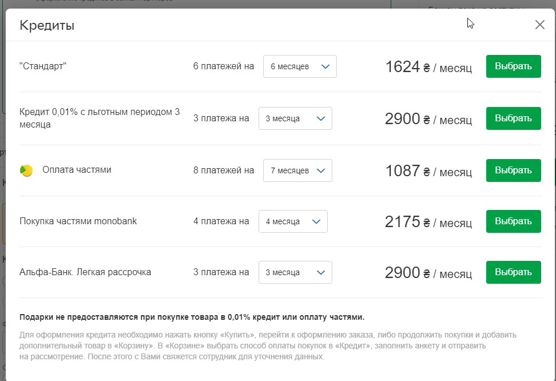The width and height of the screenshot is (556, 381).
Task: Open the 3 месяца dropdown for Альфа-Банк
Action: tap(295, 272)
